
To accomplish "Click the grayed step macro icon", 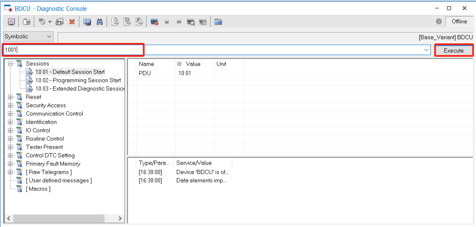I will 179,22.
